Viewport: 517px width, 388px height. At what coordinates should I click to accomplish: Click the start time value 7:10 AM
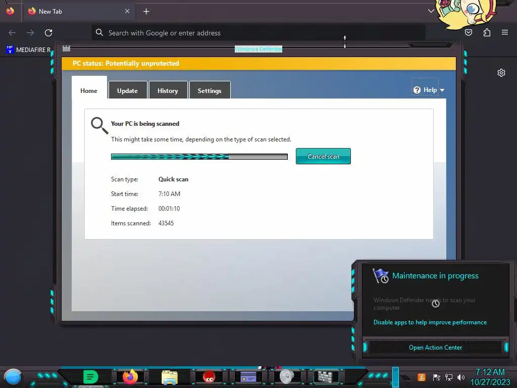click(x=169, y=193)
